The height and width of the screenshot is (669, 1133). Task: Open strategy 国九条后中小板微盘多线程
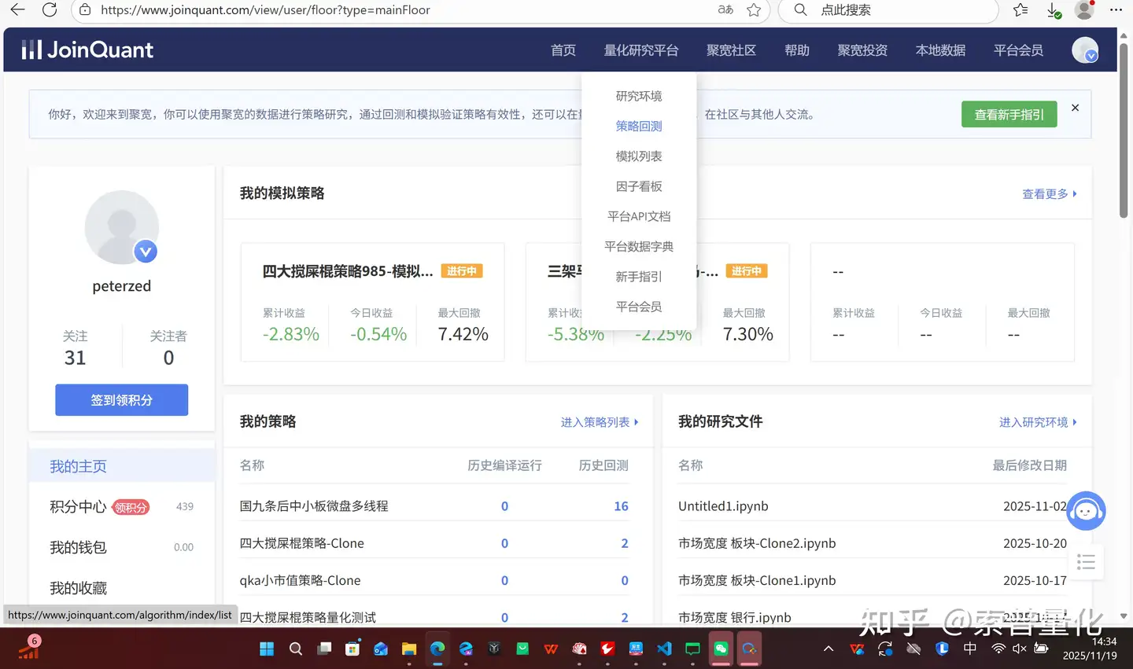click(314, 506)
